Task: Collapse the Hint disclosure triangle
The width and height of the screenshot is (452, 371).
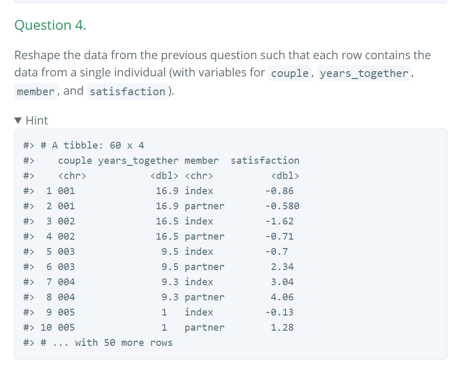Action: tap(18, 120)
